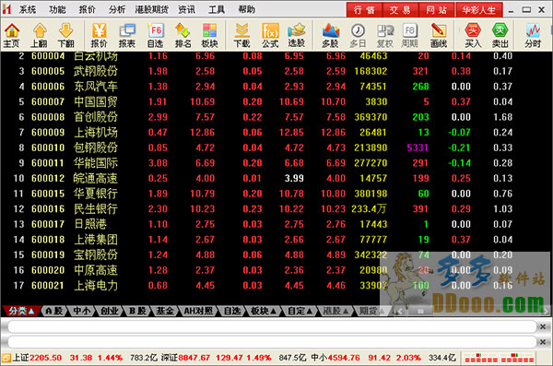Expand the 自定▲ tab dropdown

[x=300, y=311]
